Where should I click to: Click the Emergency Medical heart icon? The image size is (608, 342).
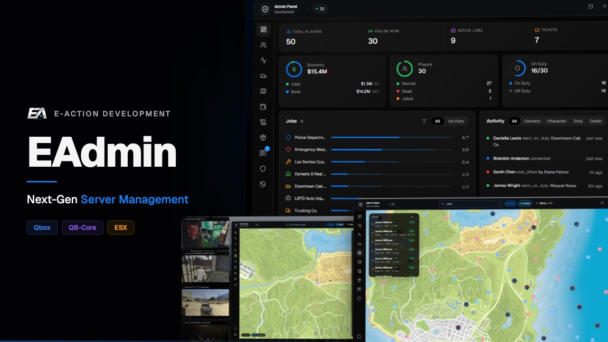pos(288,150)
